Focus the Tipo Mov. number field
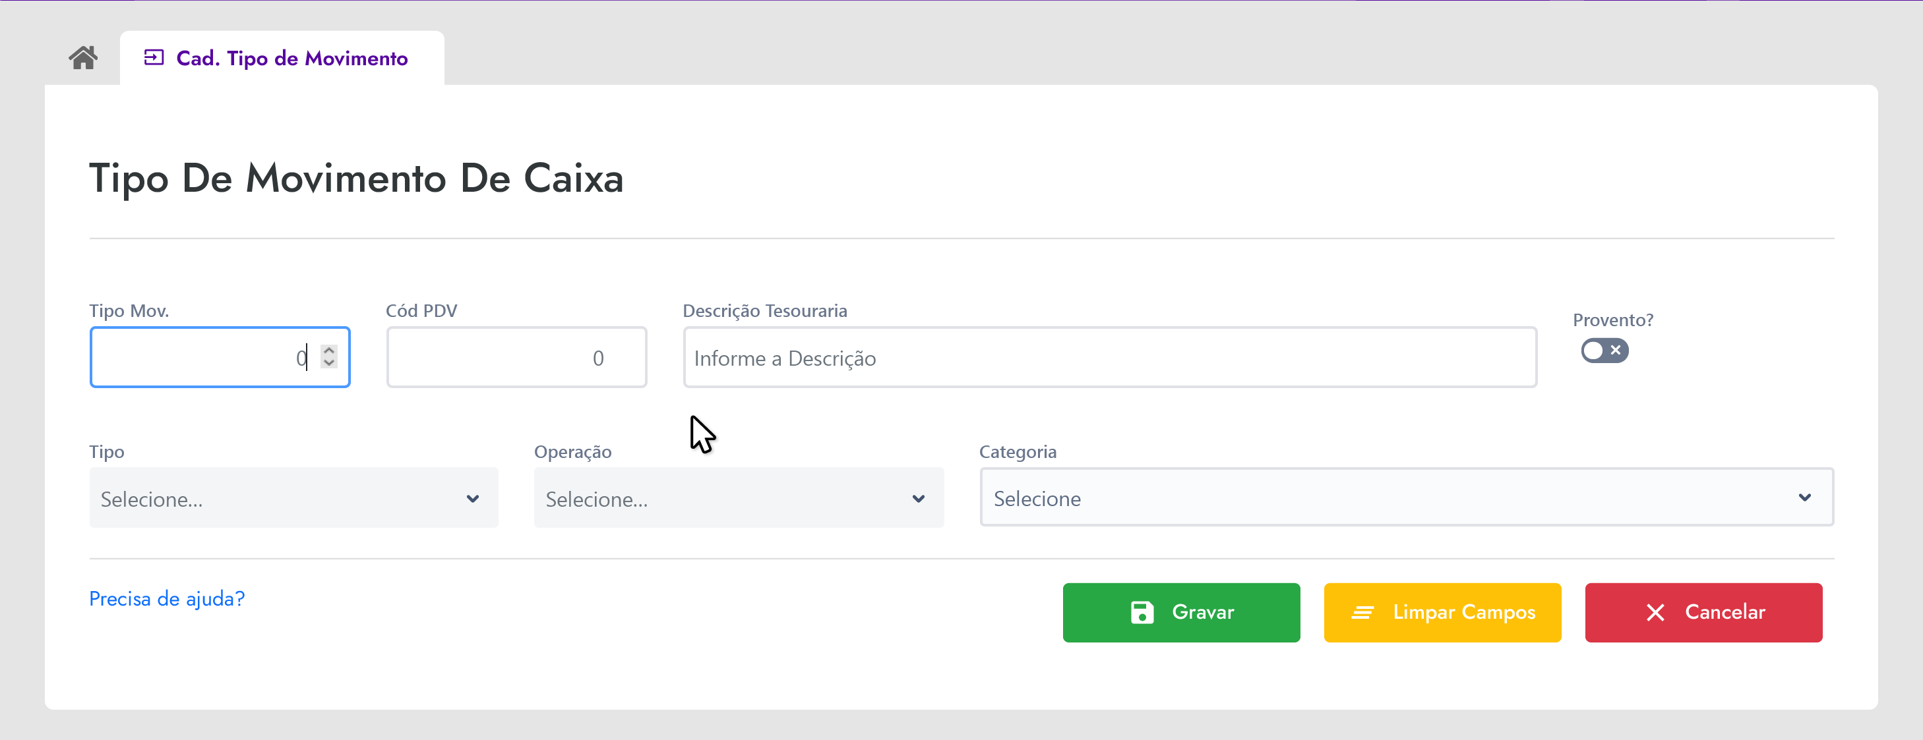The width and height of the screenshot is (1923, 740). click(220, 357)
